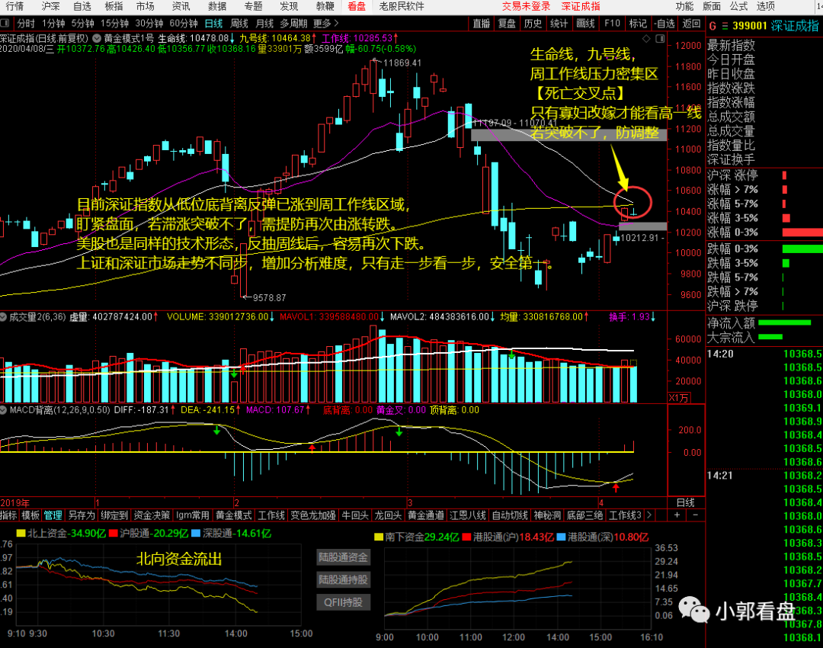Click 另存为 in the indicator bar
The image size is (823, 648).
tap(82, 515)
